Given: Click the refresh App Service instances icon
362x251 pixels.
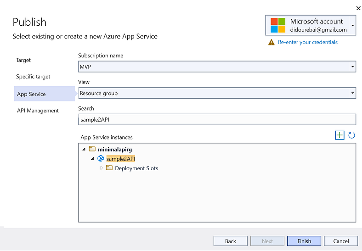Looking at the screenshot, I should [351, 135].
